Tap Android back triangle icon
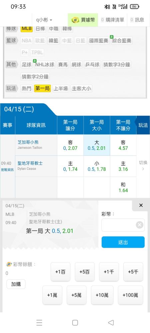 [111, 323]
